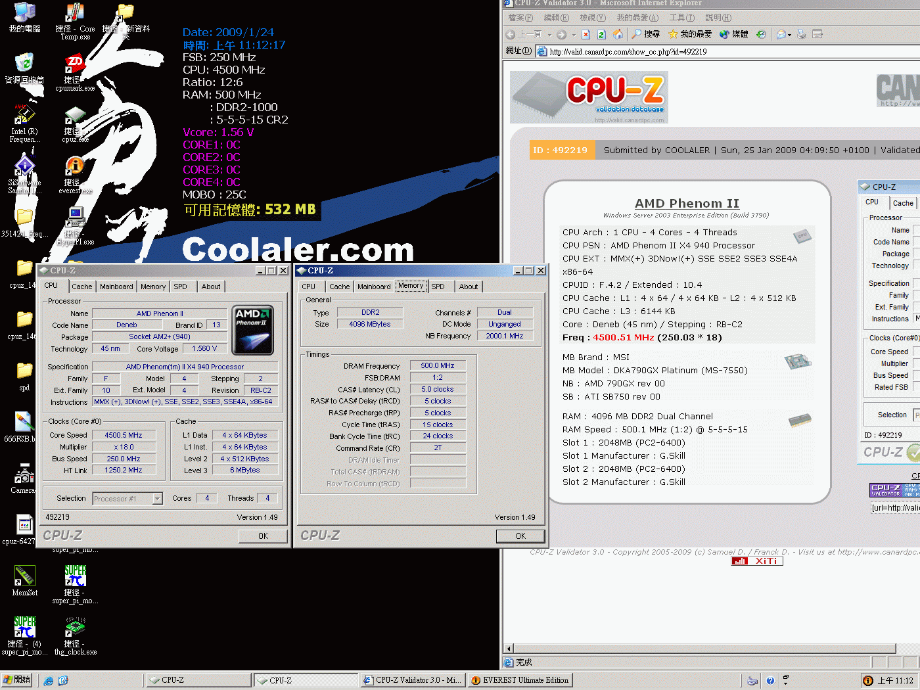The height and width of the screenshot is (690, 920).
Task: Launch the Intel Frequency shortcut icon
Action: pos(24,123)
